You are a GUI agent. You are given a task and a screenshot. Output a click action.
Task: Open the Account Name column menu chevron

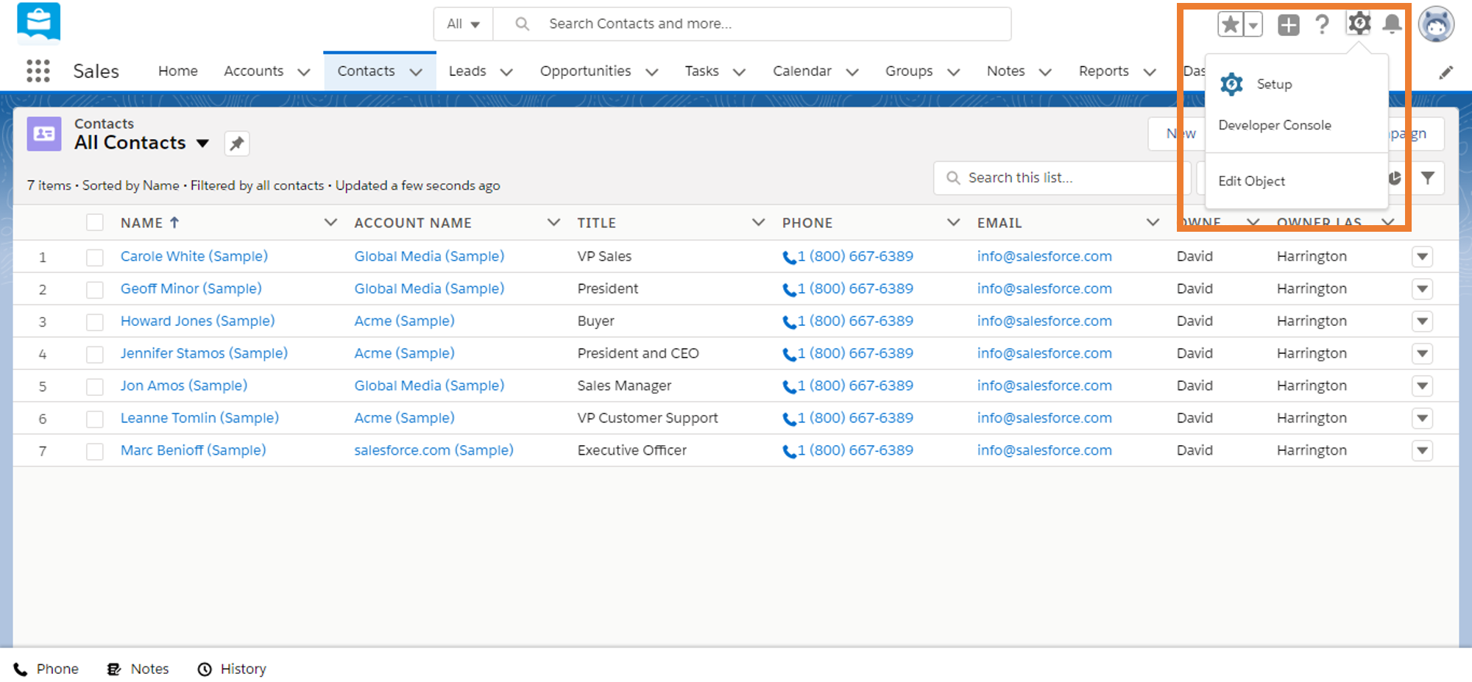coord(553,222)
